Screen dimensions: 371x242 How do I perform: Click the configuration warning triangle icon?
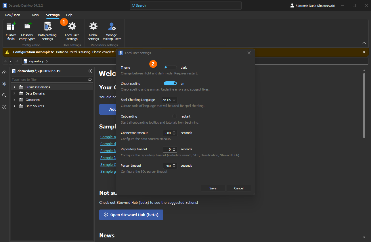click(x=7, y=52)
